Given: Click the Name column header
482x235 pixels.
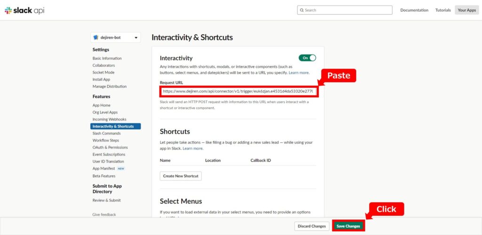Looking at the screenshot, I should click(x=165, y=160).
